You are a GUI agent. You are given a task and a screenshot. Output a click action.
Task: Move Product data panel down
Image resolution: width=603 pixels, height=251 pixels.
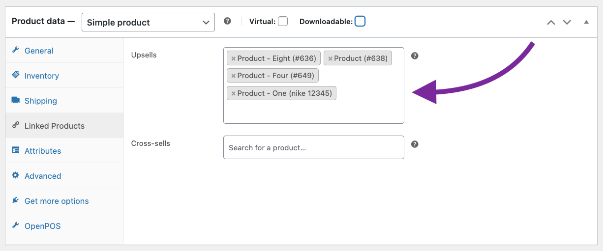click(567, 22)
